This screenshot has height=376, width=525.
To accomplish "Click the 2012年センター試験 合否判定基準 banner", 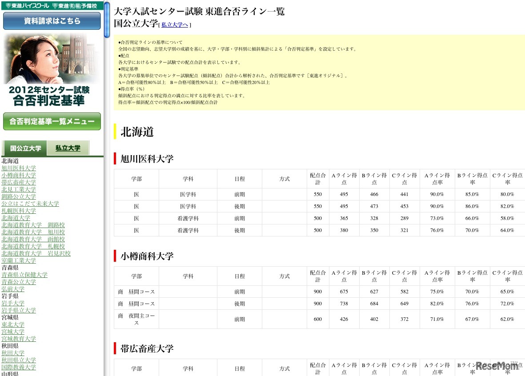I will 52,94.
